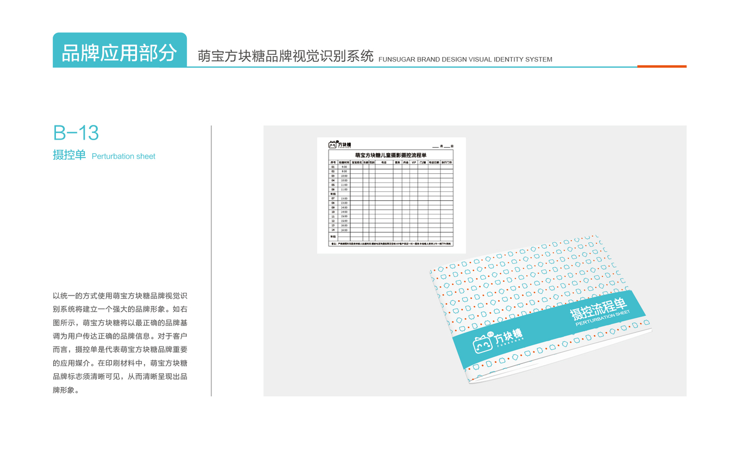Click the form title 萌宝方块糖儿童摄影摄控流程单

coord(391,155)
